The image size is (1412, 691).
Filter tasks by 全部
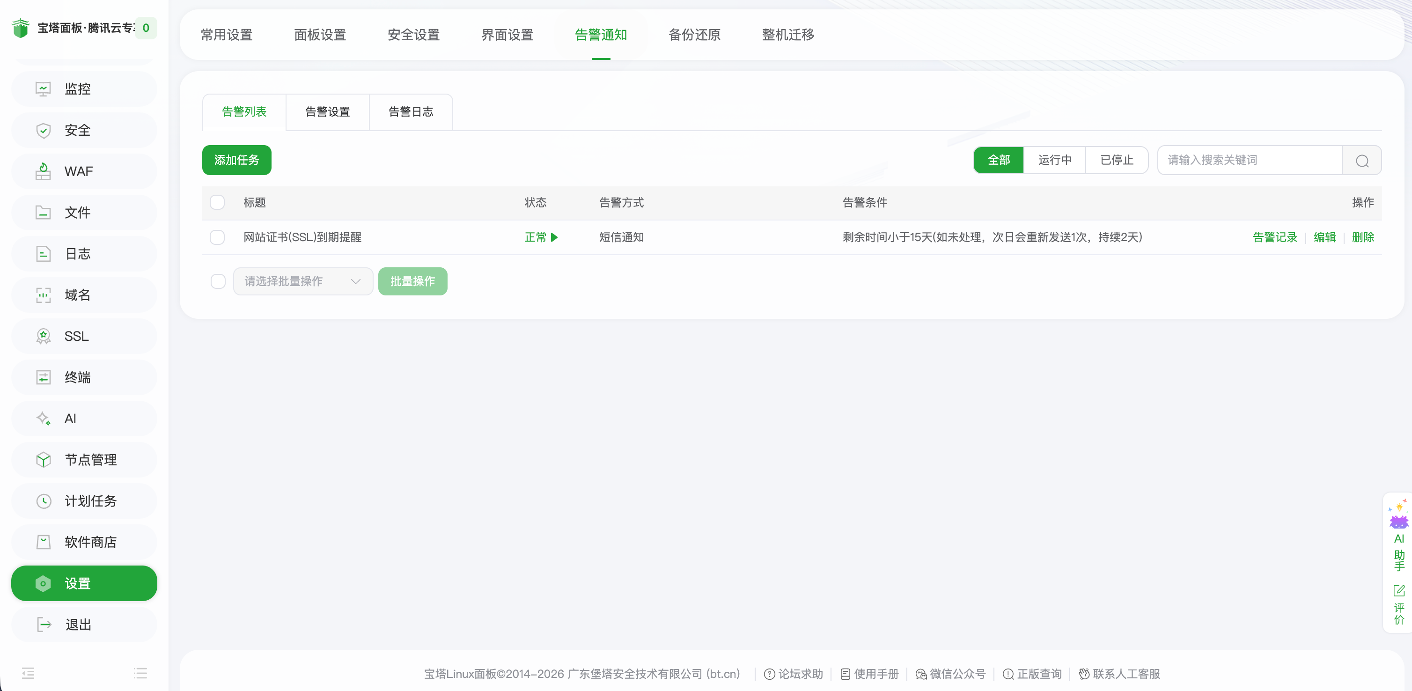[999, 160]
